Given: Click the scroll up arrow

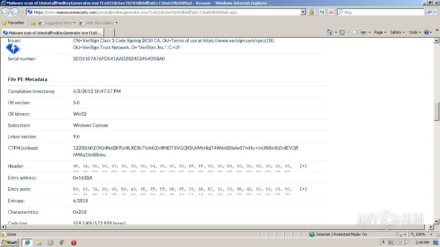Looking at the screenshot, I should click(437, 40).
